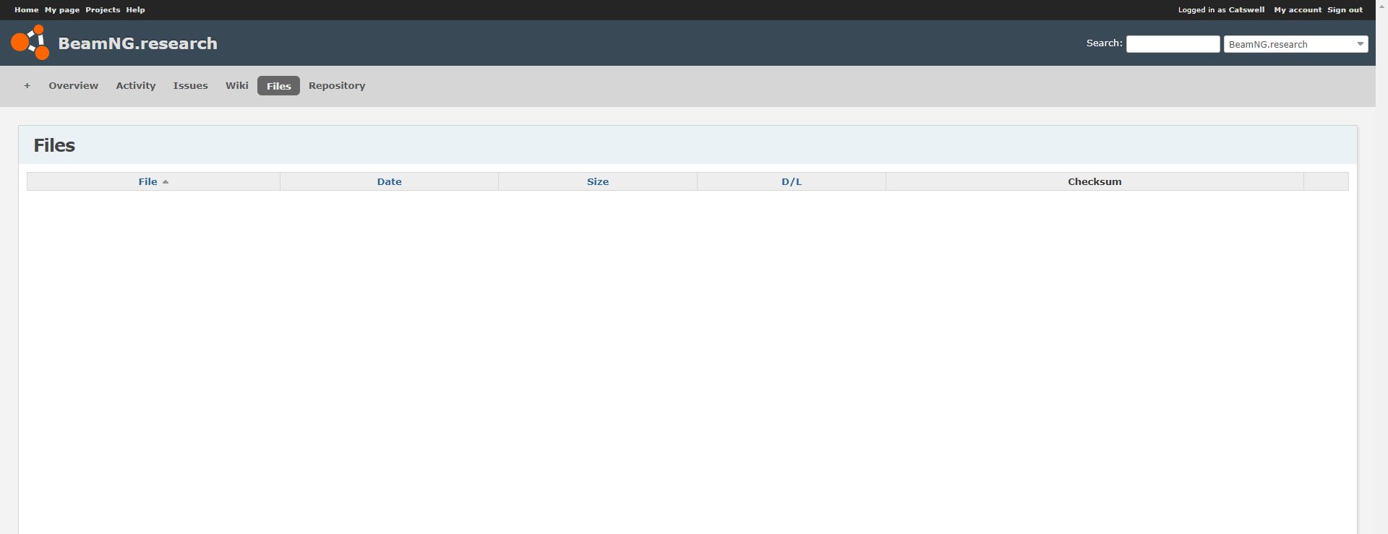Click the Checksum column header
The width and height of the screenshot is (1388, 534).
(x=1094, y=182)
